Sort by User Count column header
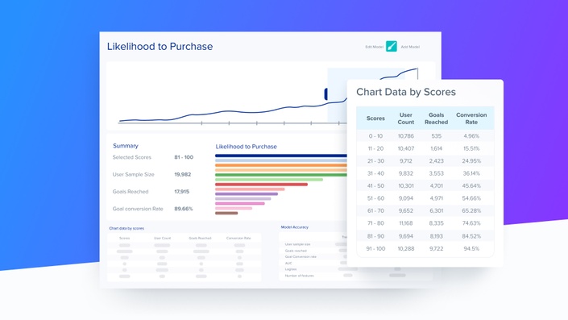This screenshot has height=320, width=568. pyautogui.click(x=406, y=118)
